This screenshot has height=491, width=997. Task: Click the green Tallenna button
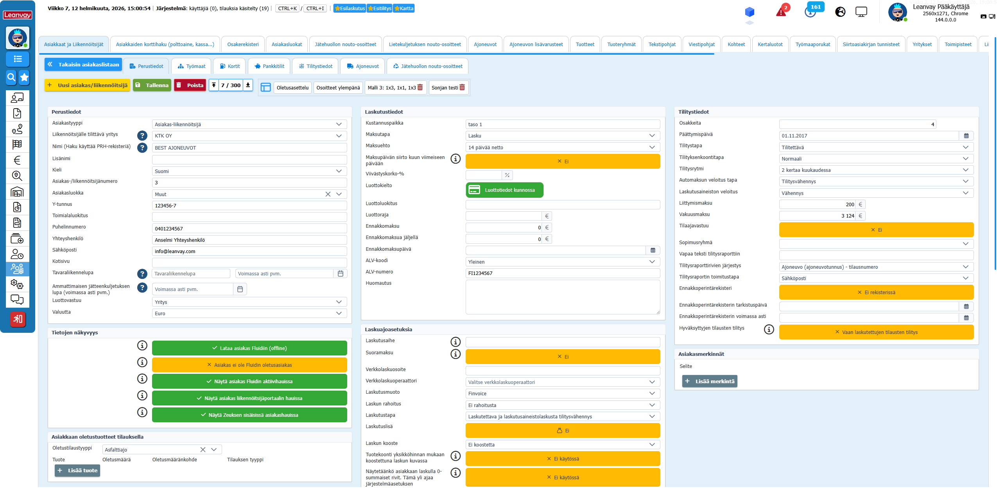[152, 85]
